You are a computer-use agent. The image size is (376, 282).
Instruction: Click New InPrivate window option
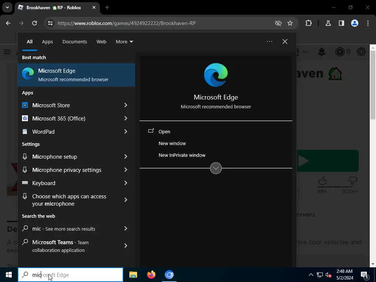point(182,155)
